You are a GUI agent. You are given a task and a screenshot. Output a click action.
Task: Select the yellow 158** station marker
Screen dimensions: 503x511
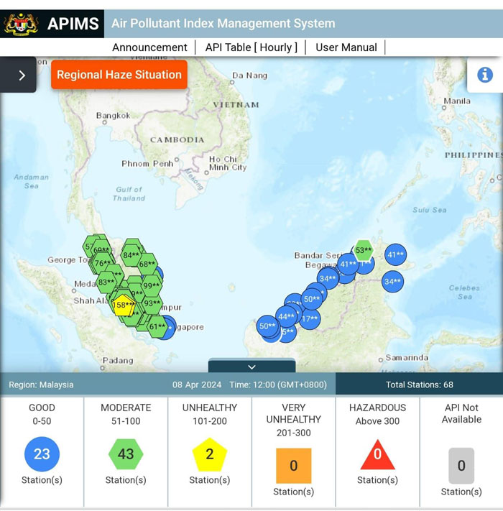click(x=124, y=305)
